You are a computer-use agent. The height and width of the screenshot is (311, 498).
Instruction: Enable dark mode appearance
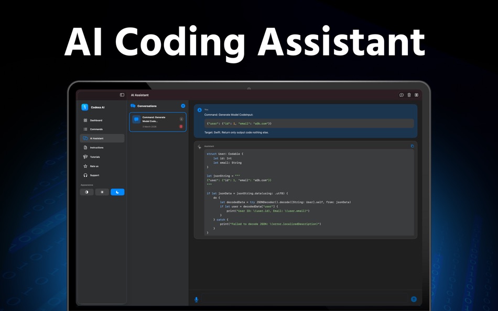tap(117, 192)
